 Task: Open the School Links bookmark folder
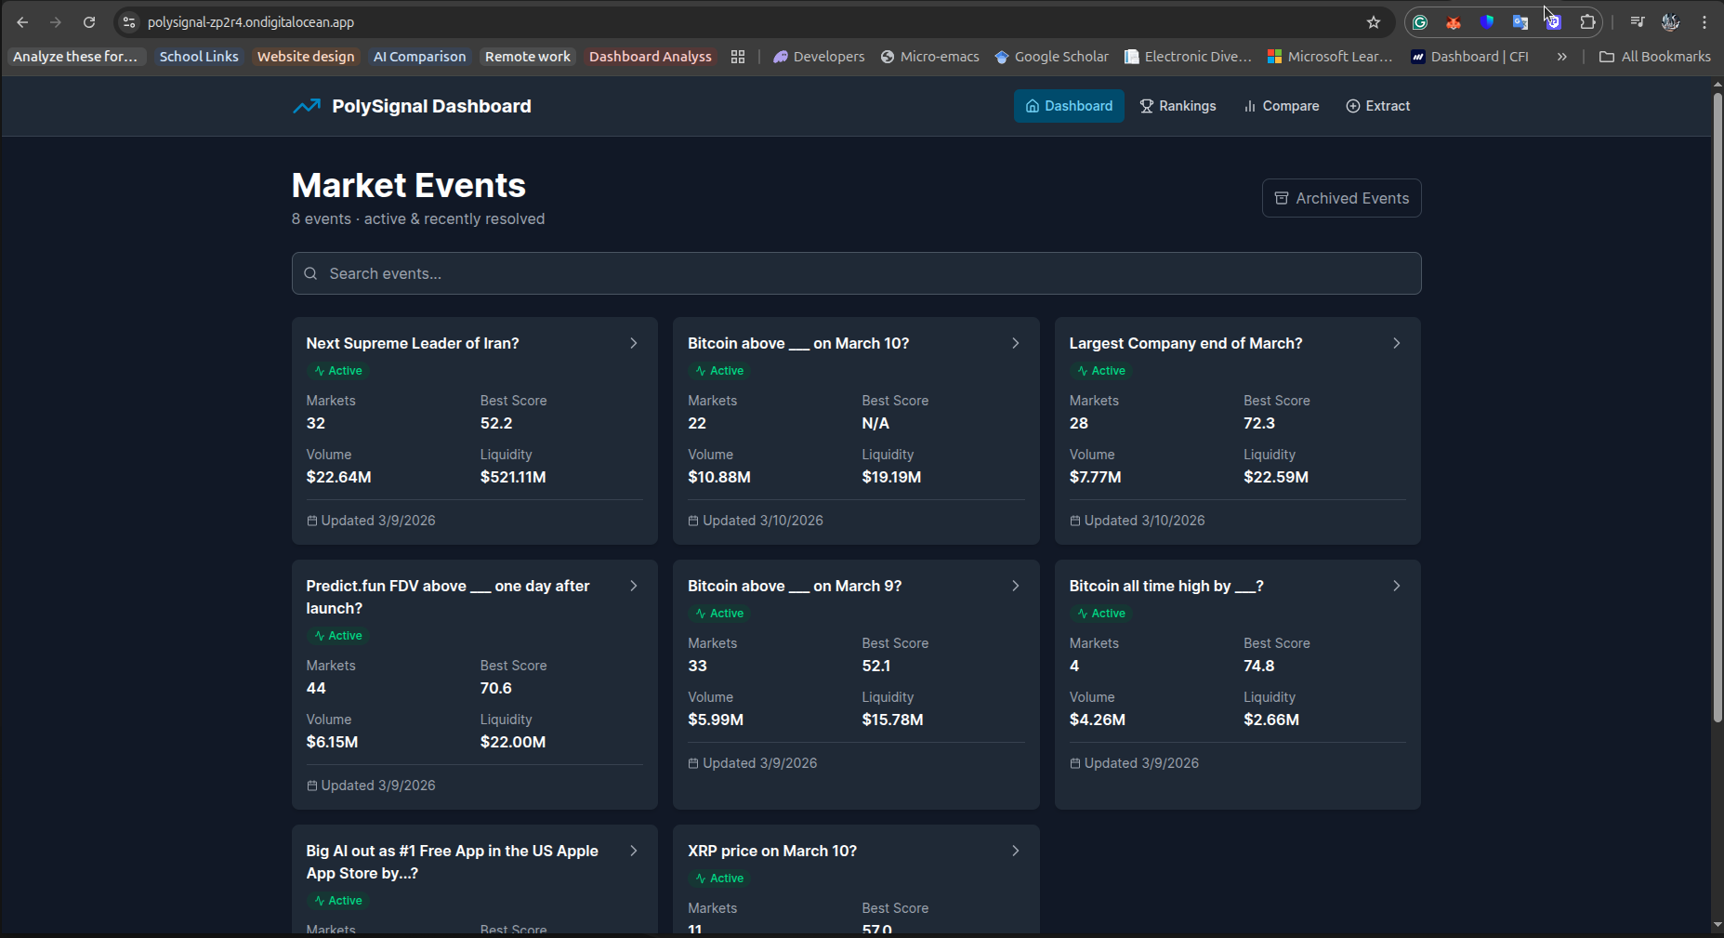199,57
